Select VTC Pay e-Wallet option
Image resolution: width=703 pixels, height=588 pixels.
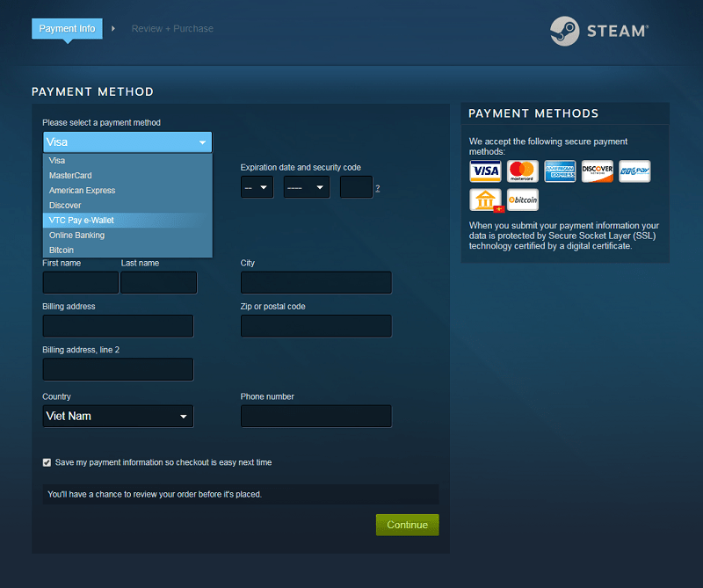(127, 221)
